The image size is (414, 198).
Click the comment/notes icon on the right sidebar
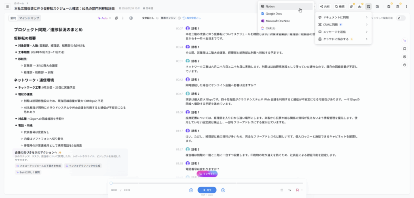tap(404, 56)
